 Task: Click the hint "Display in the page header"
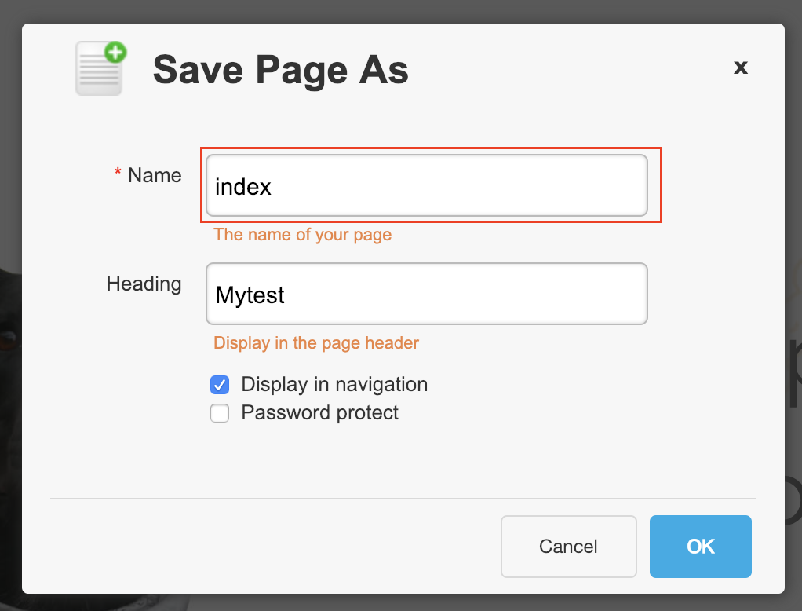316,343
